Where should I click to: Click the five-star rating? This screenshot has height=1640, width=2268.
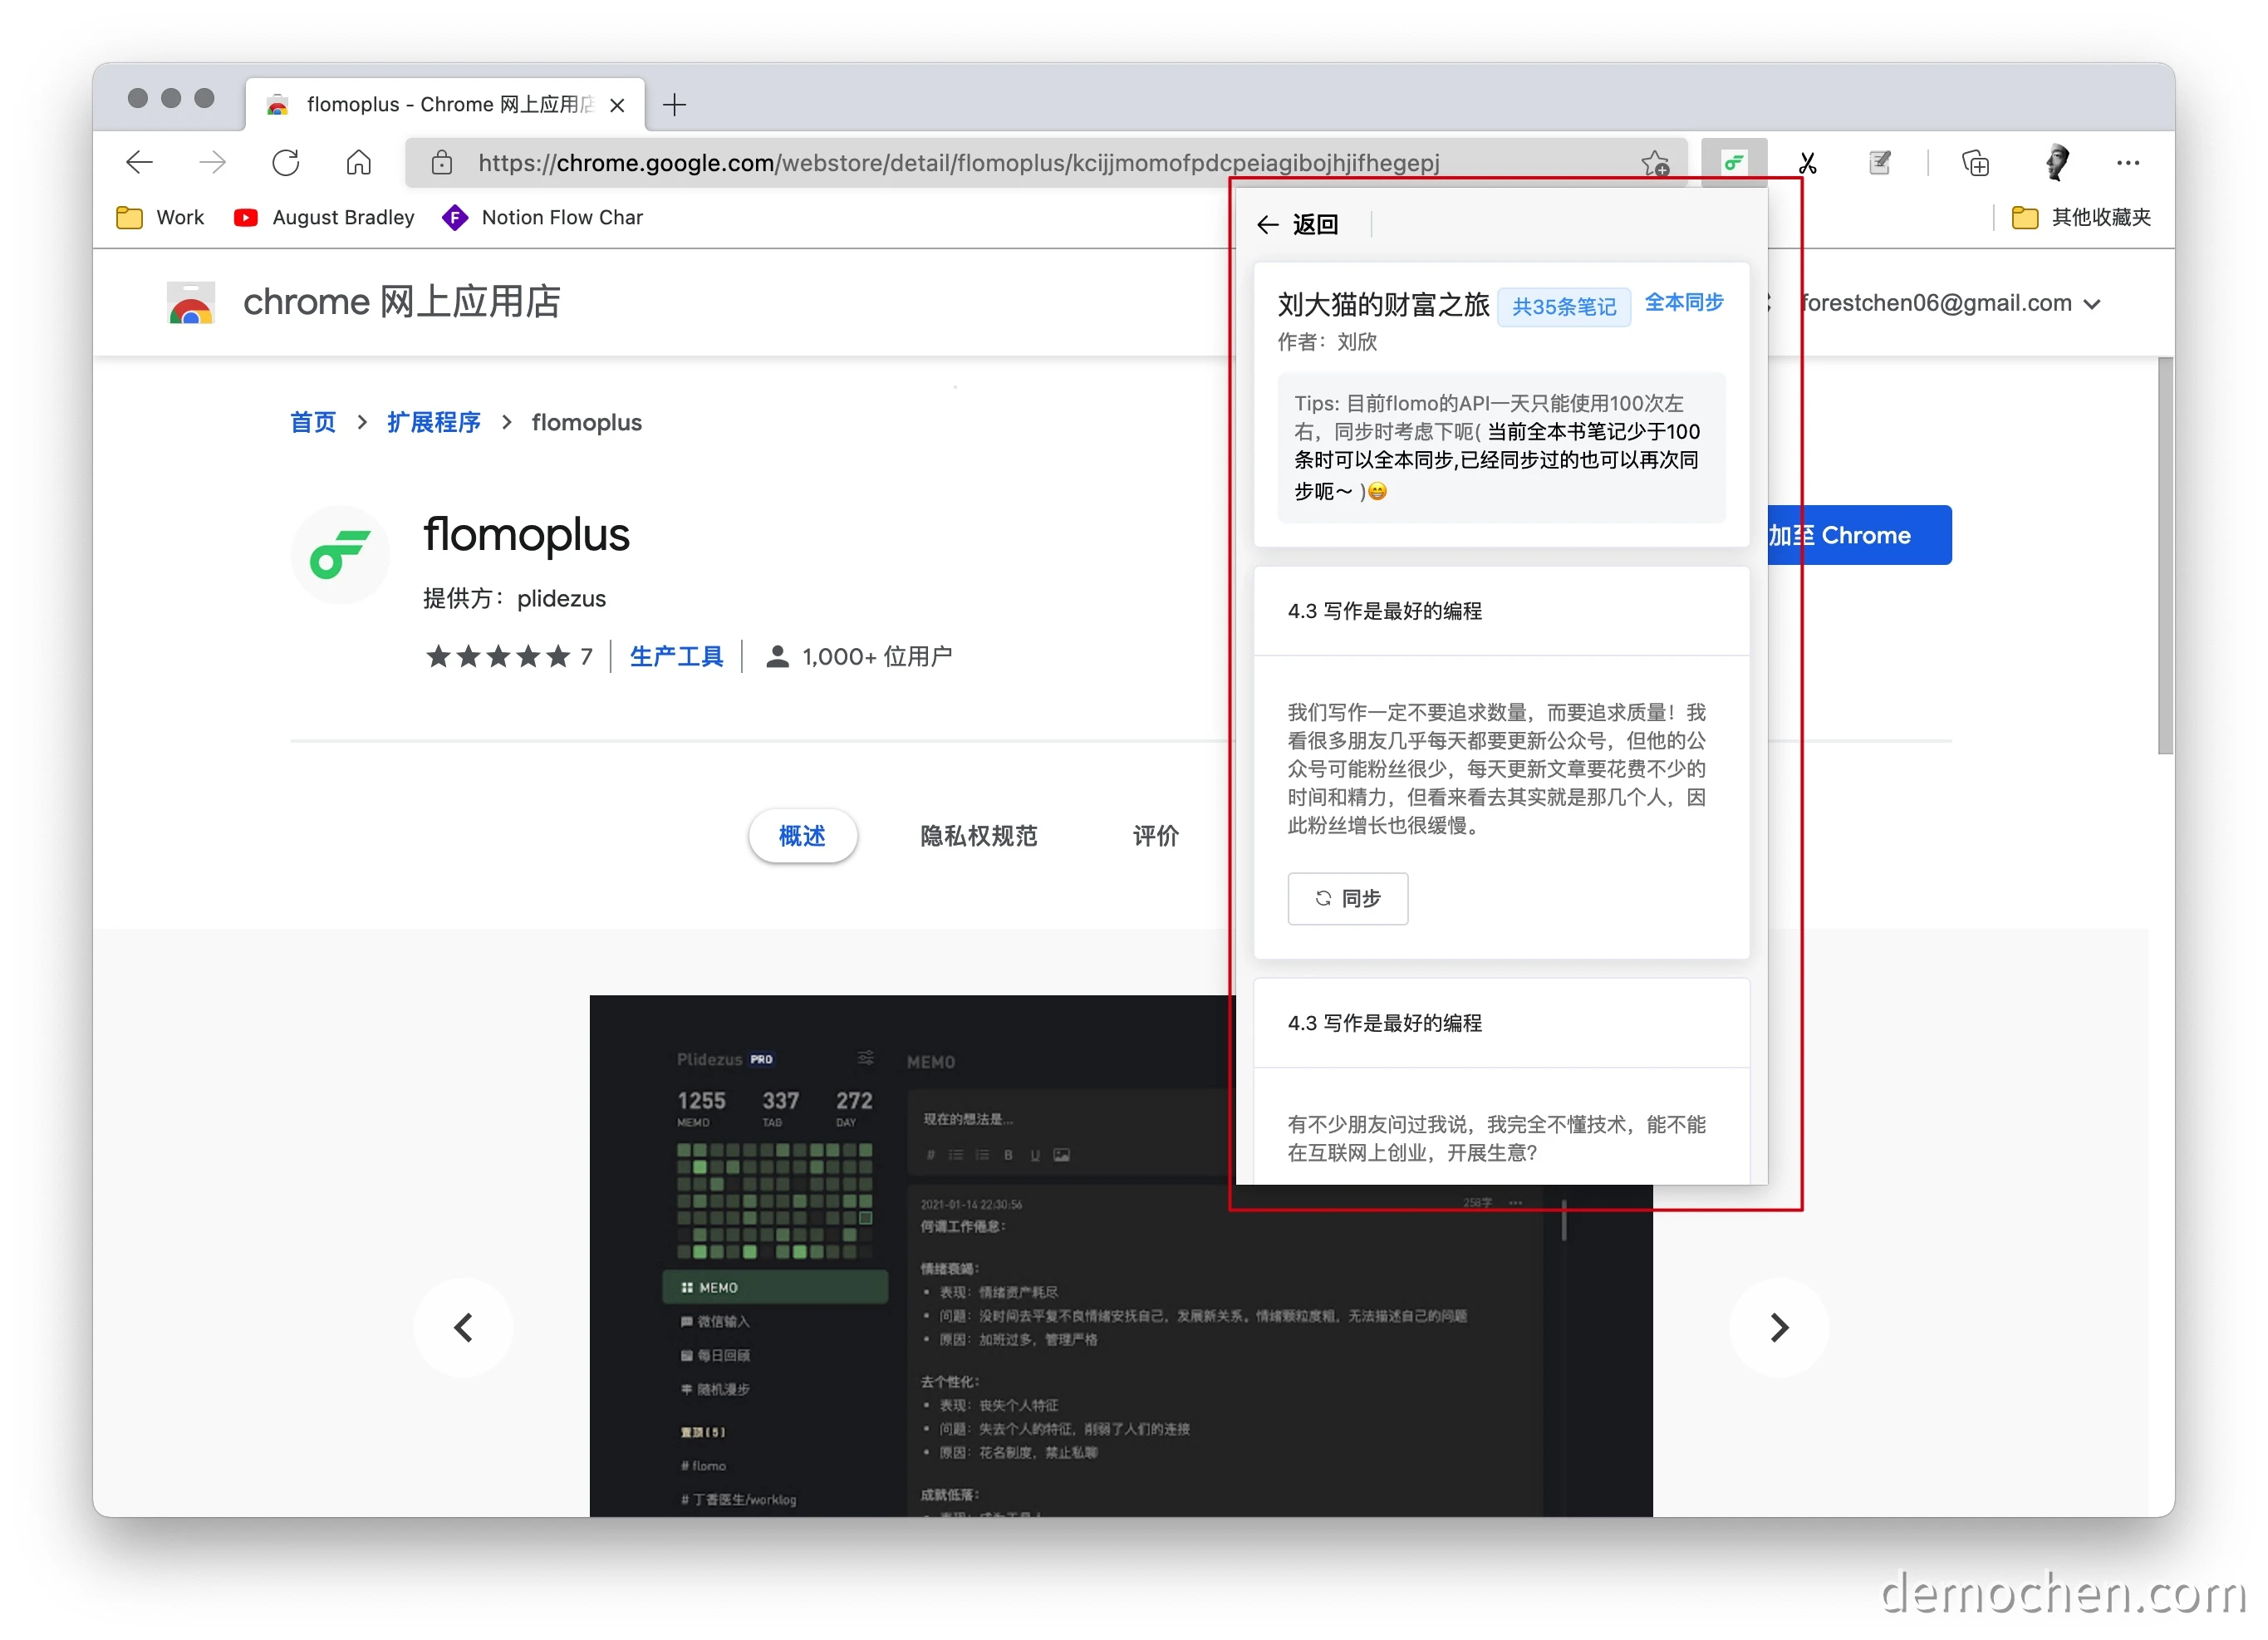click(x=497, y=656)
